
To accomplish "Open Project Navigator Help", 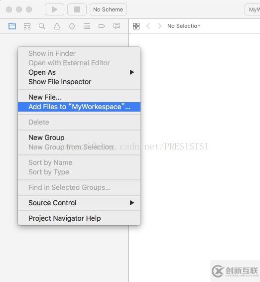I will [79, 218].
